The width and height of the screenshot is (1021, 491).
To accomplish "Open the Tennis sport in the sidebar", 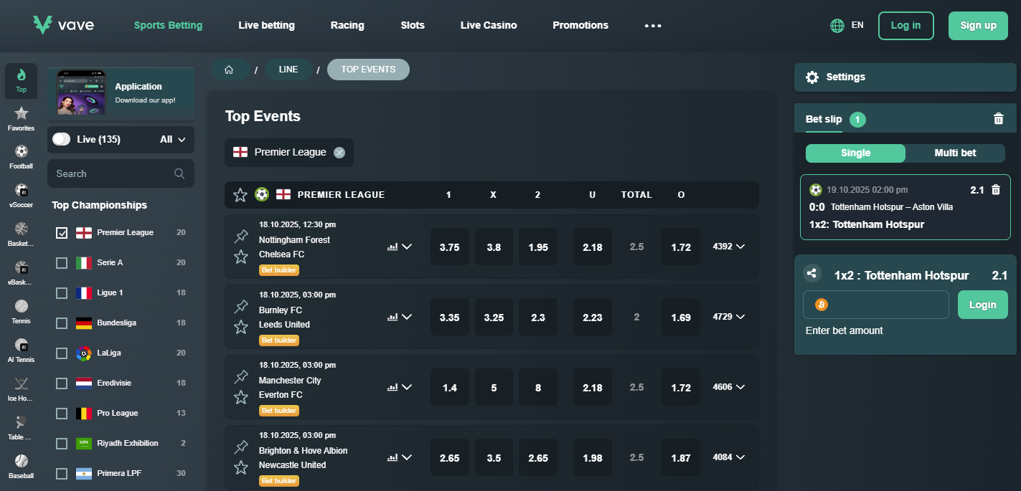I will [22, 311].
